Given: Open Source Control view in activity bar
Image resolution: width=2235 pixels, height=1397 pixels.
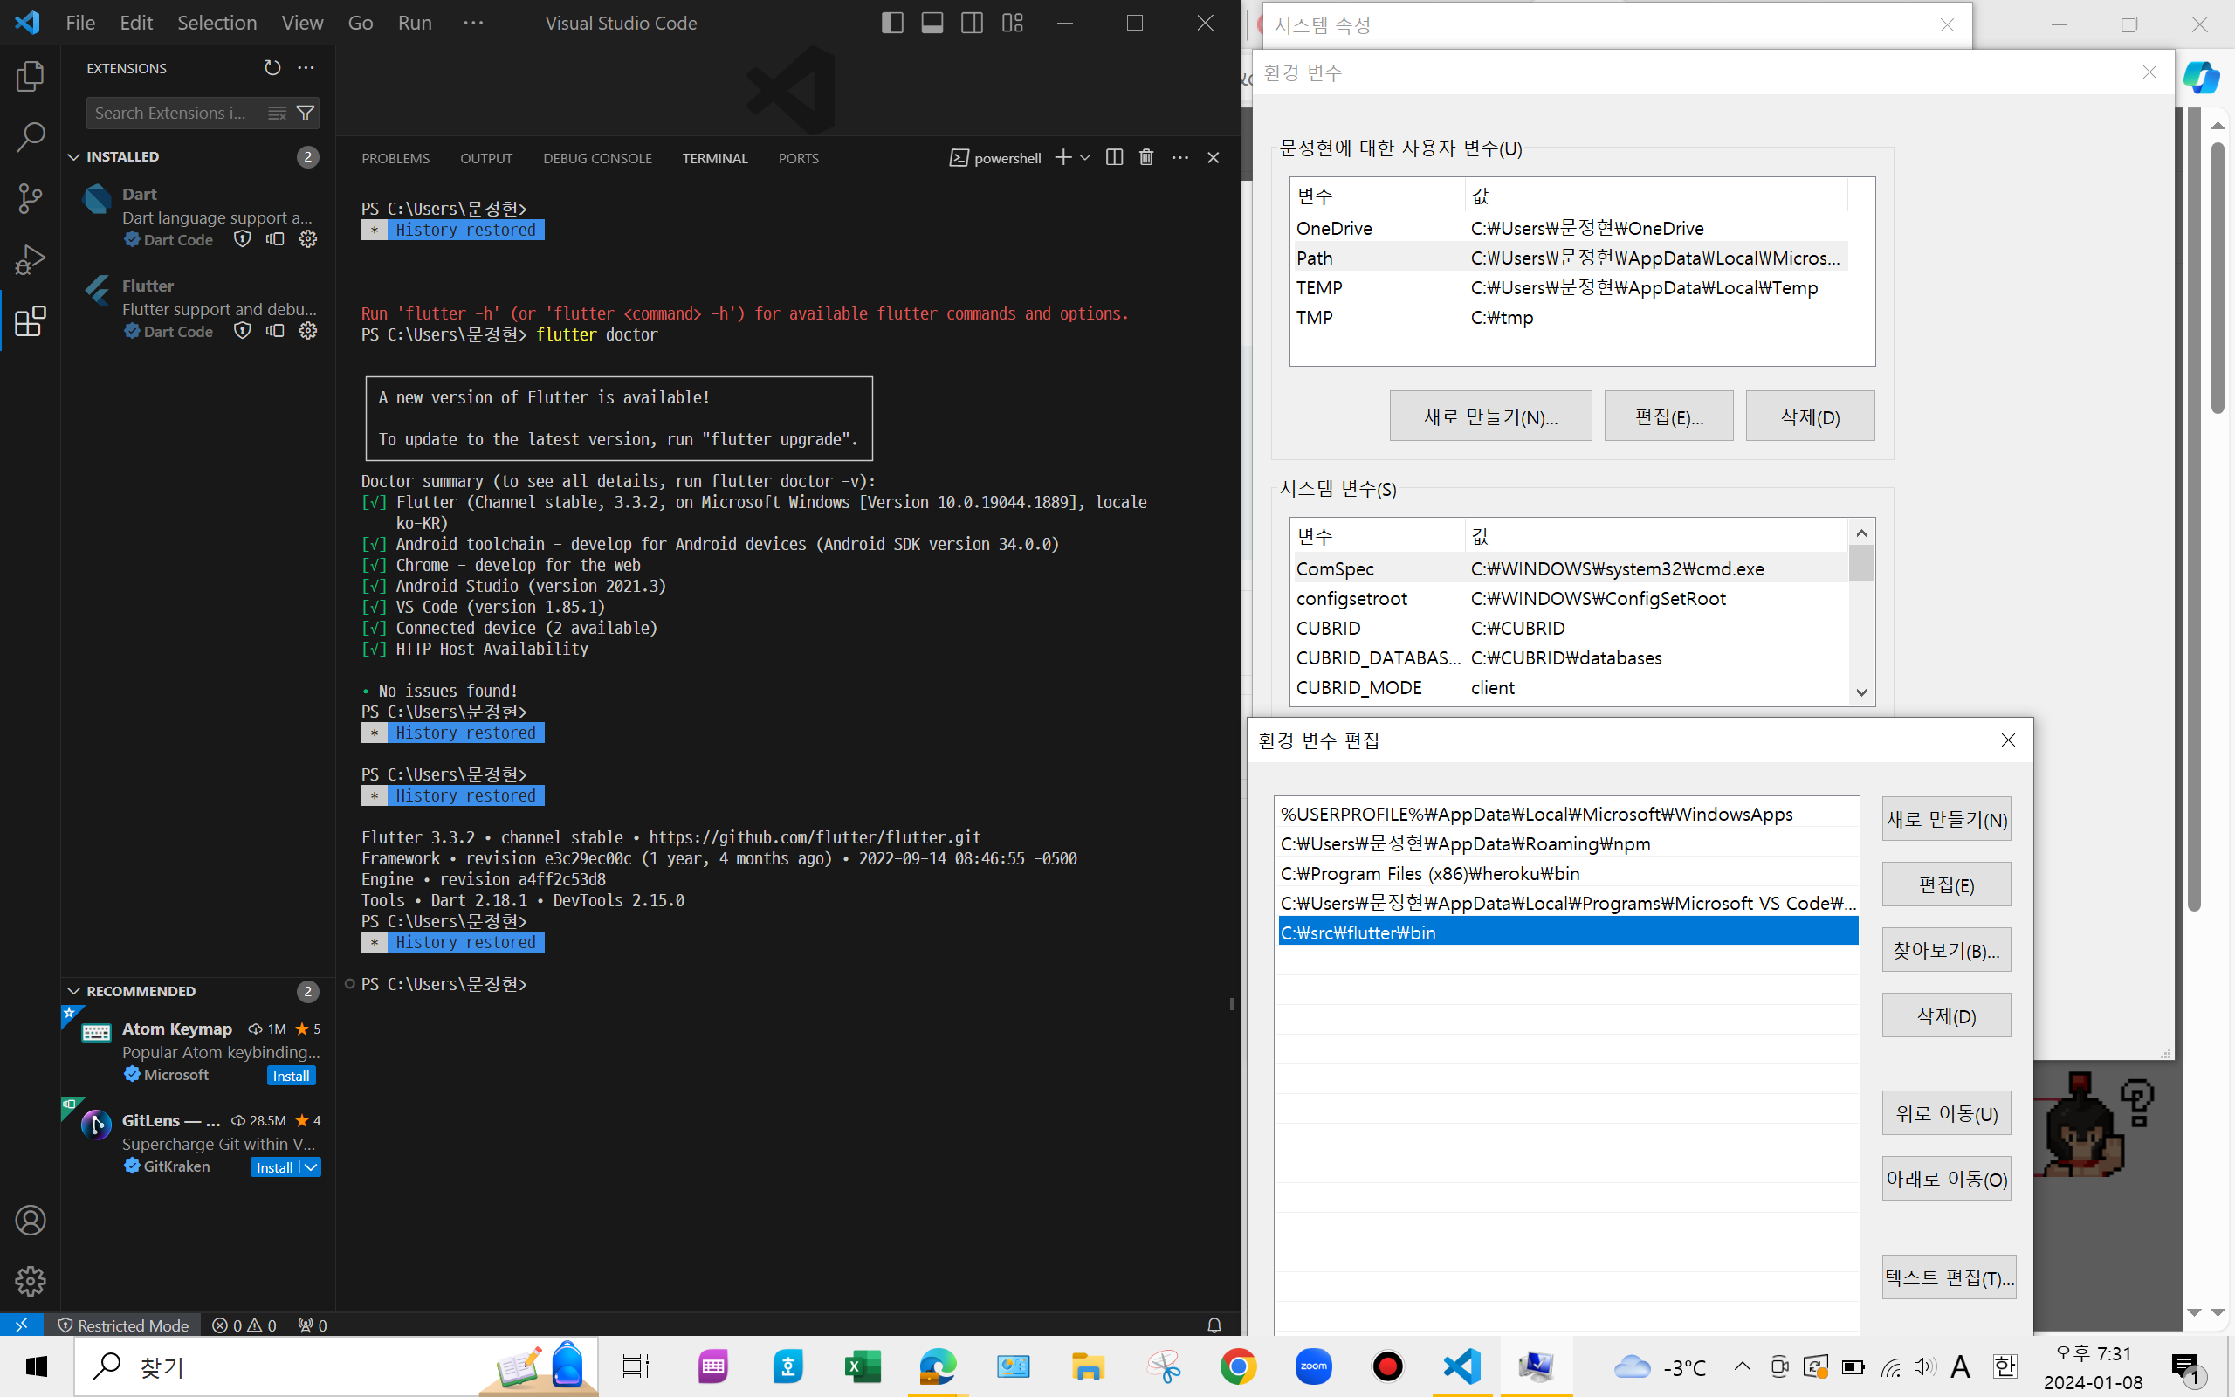Looking at the screenshot, I should (30, 197).
